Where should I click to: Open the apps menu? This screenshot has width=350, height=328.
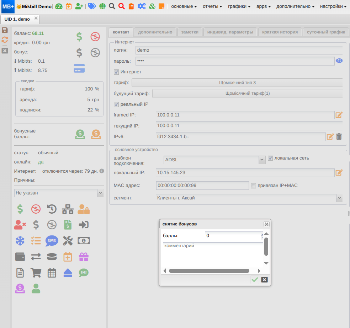264,6
